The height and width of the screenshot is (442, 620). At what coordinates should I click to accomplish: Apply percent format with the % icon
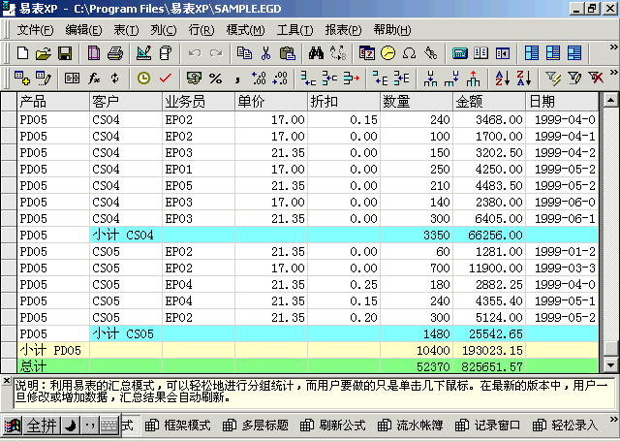pos(215,78)
